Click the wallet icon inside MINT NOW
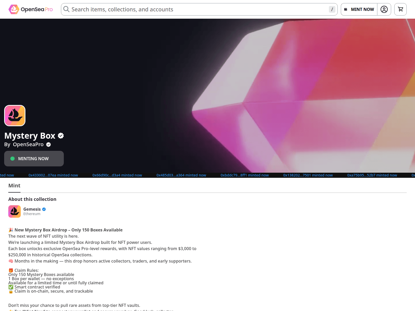This screenshot has height=311, width=415. 345,9
